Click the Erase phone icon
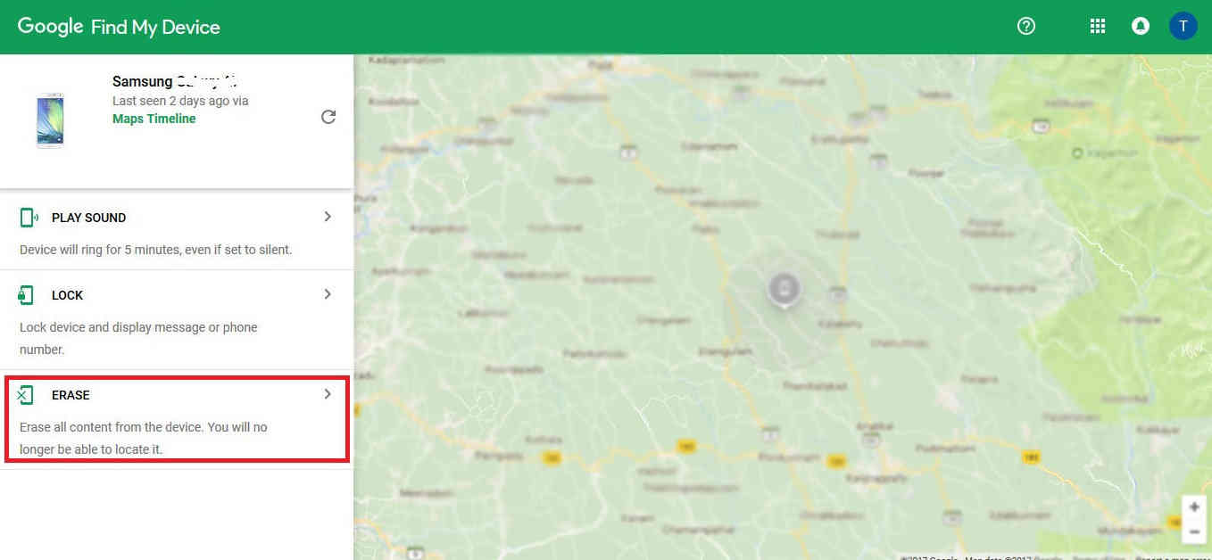 [26, 395]
